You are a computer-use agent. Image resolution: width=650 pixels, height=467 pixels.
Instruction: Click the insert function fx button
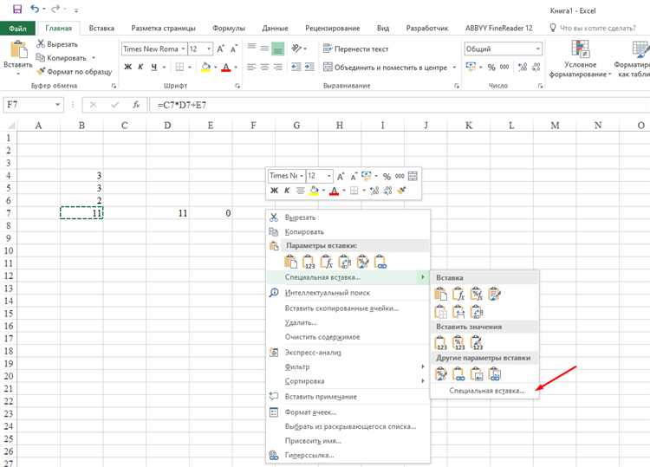(x=136, y=105)
